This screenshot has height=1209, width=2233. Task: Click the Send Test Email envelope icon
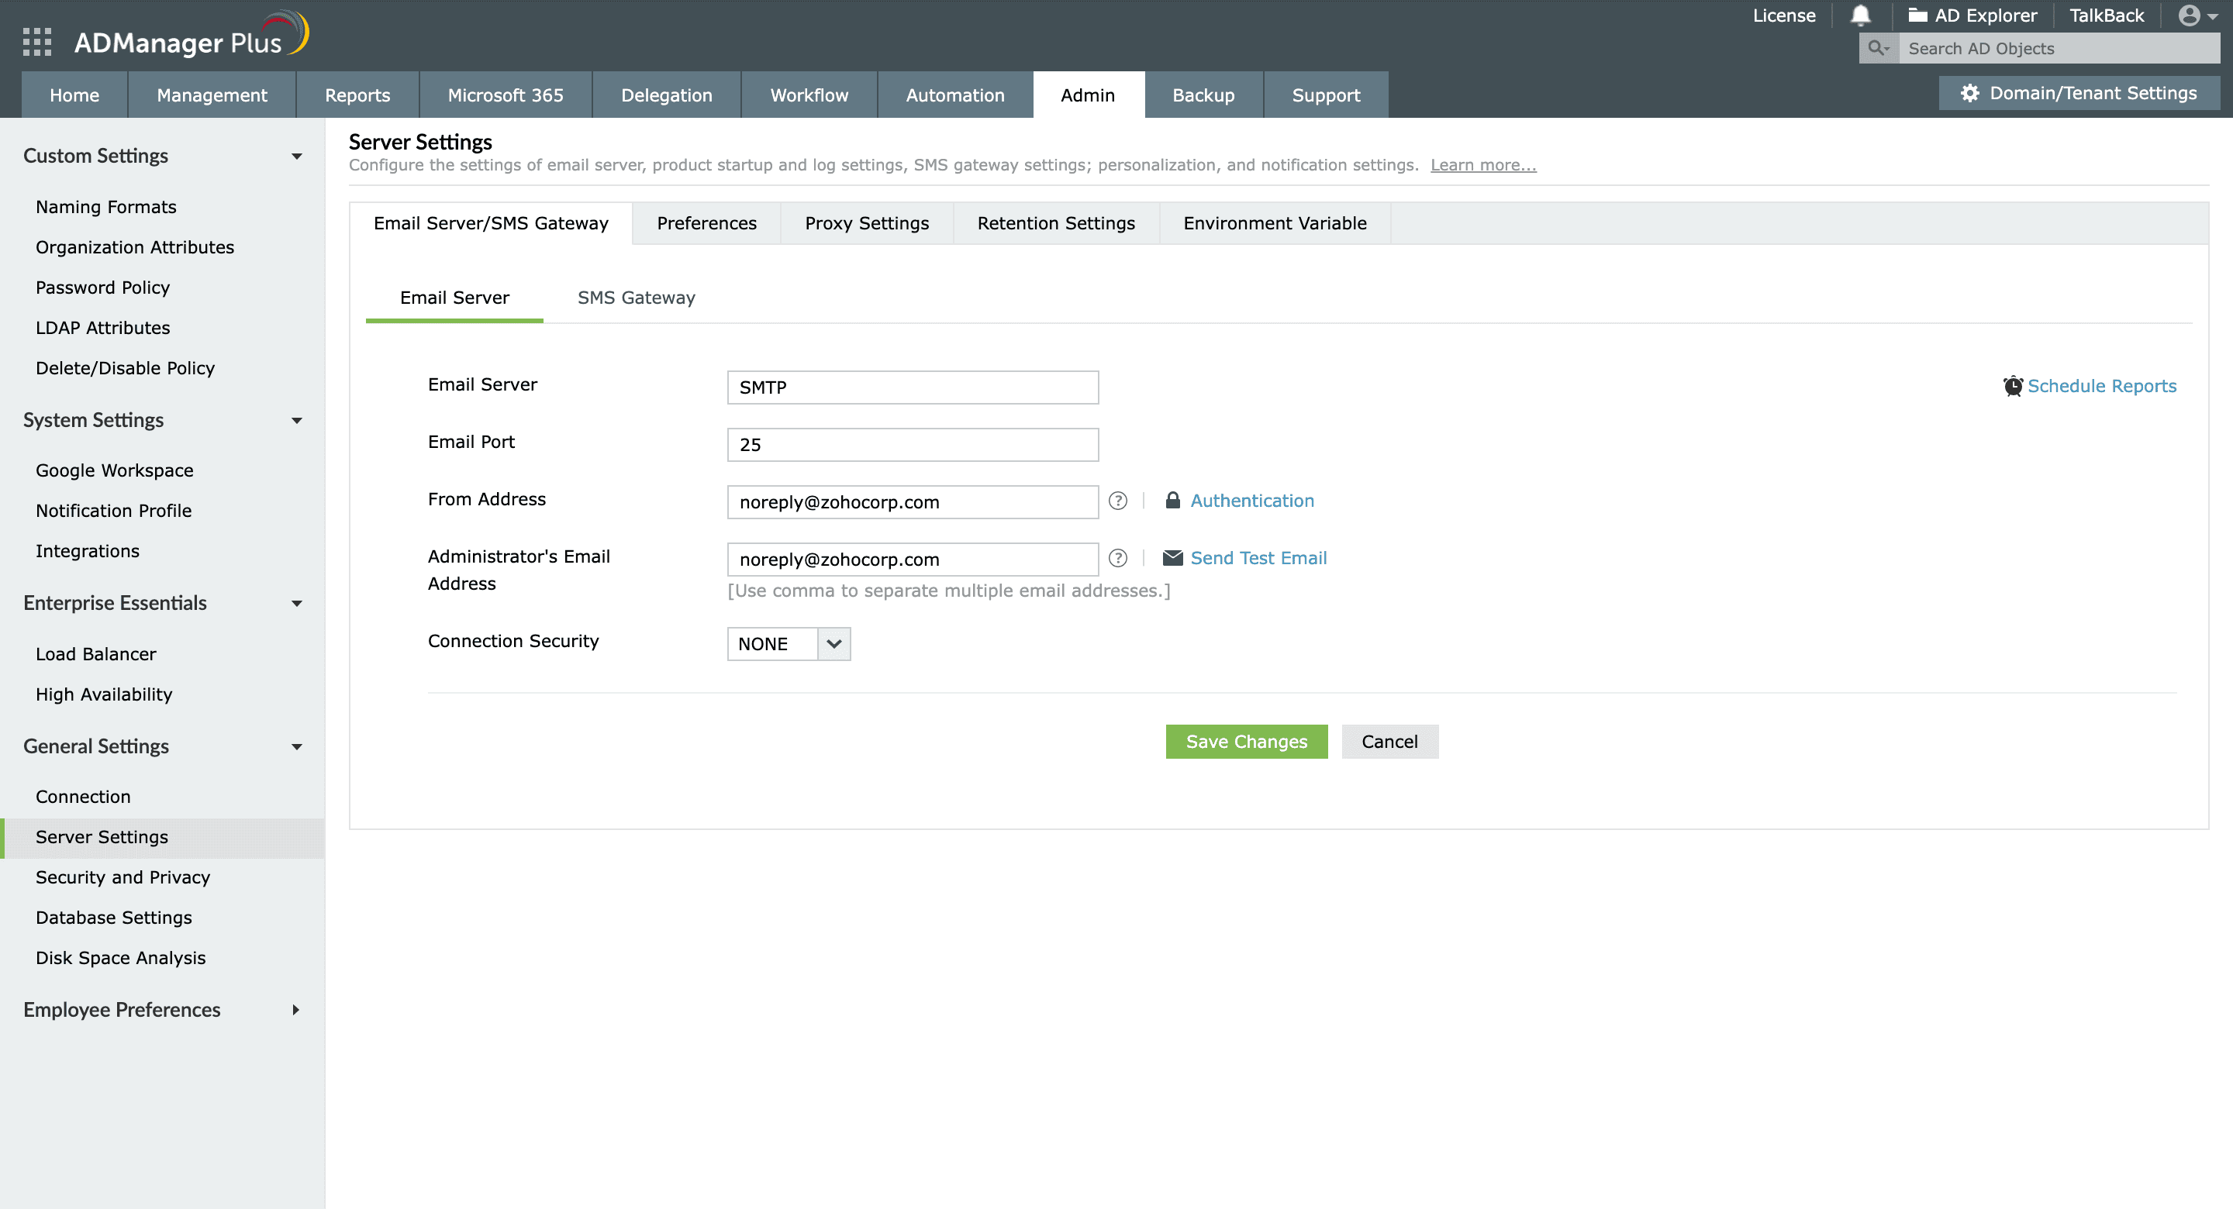tap(1172, 558)
